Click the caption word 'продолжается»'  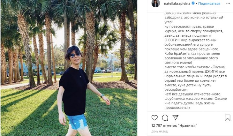(177, 108)
